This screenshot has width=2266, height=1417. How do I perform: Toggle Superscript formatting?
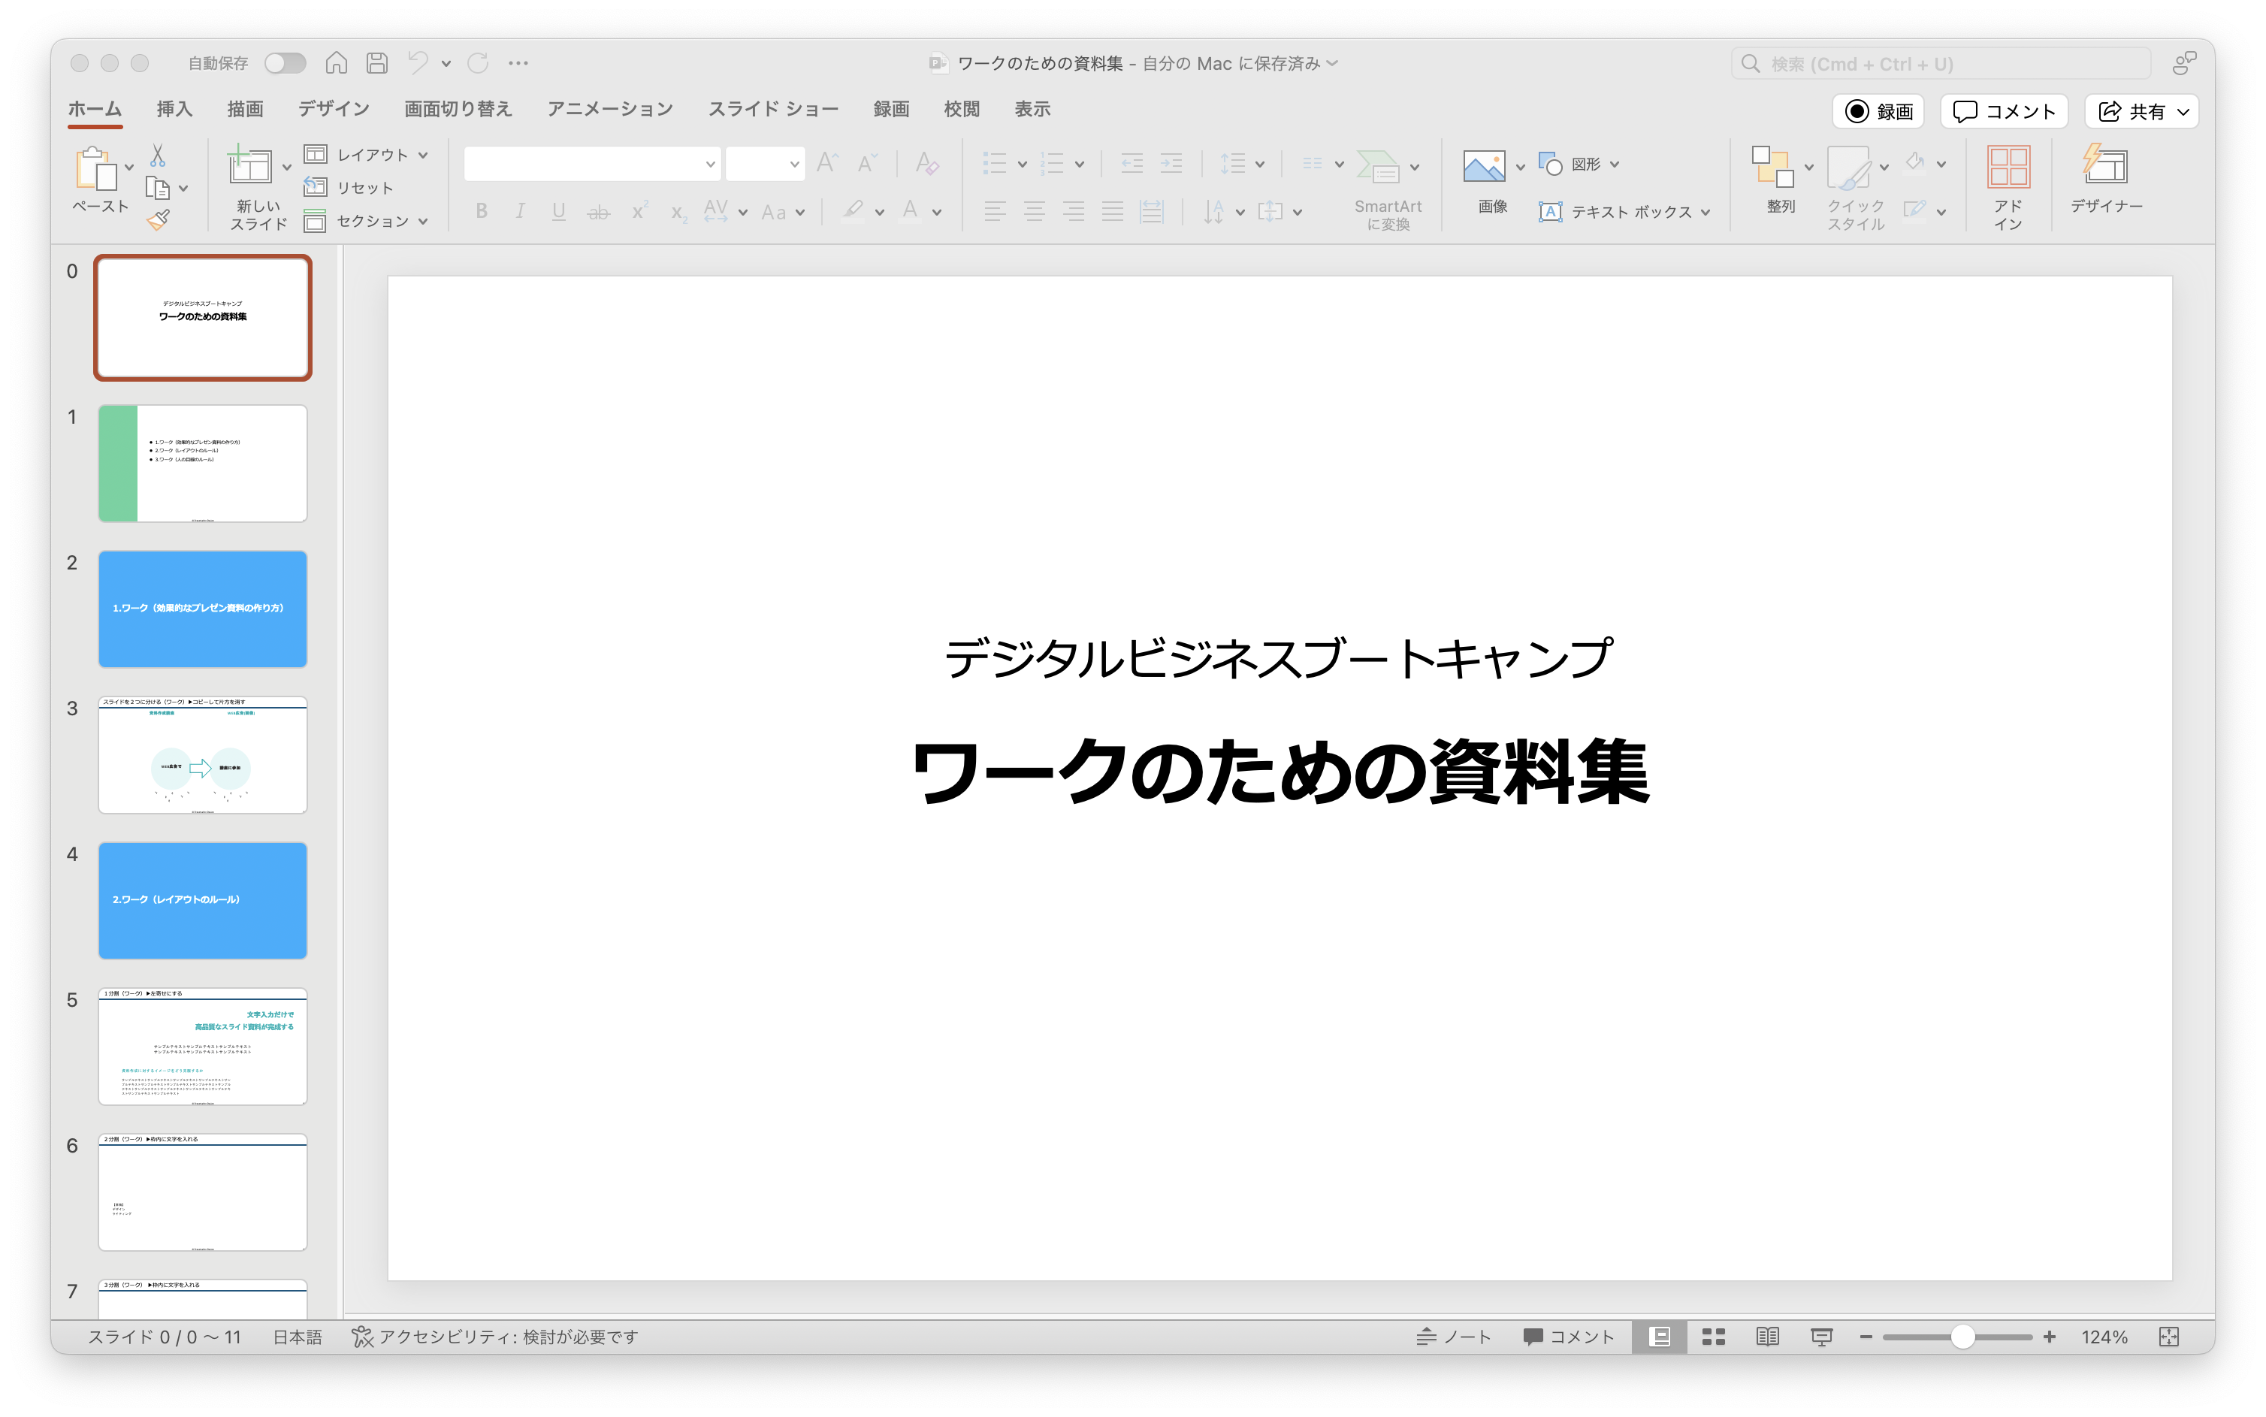click(x=639, y=211)
